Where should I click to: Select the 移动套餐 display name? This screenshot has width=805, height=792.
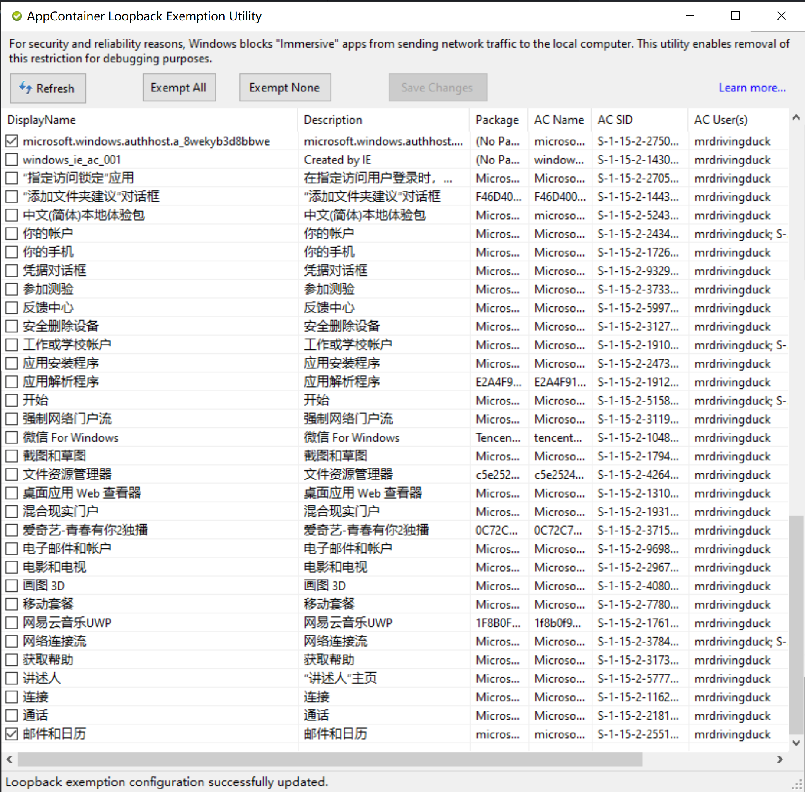click(x=48, y=604)
